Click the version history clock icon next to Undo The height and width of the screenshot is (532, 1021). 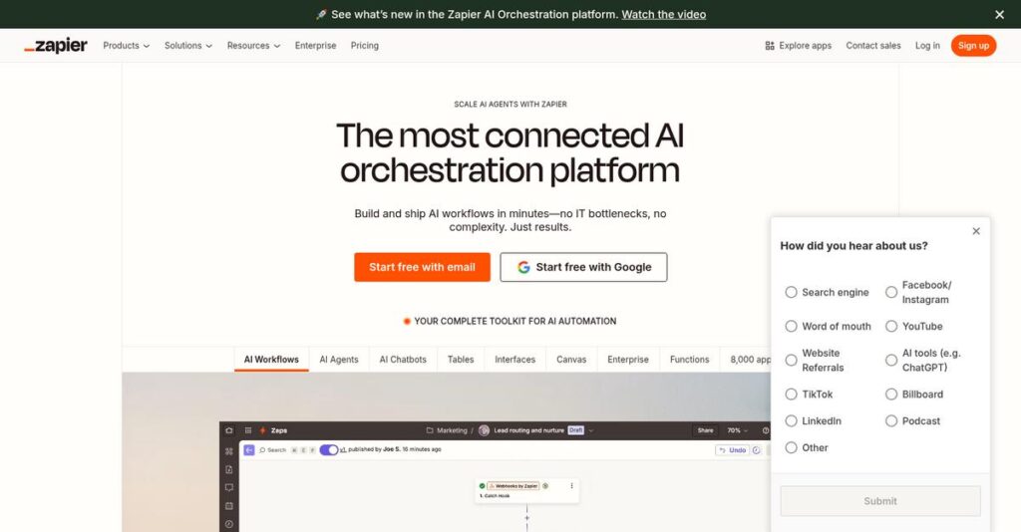tap(756, 450)
